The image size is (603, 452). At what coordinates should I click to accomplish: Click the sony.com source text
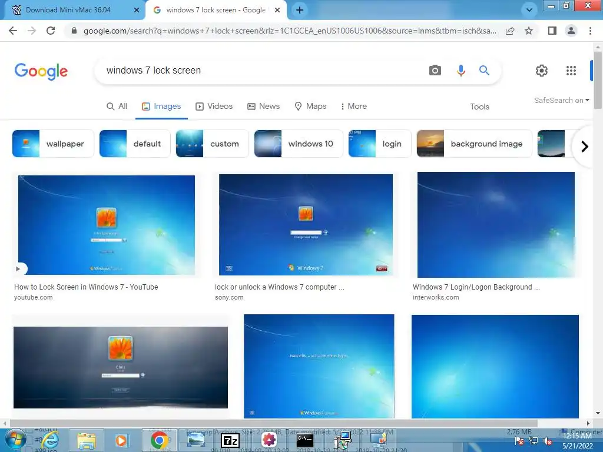229,297
